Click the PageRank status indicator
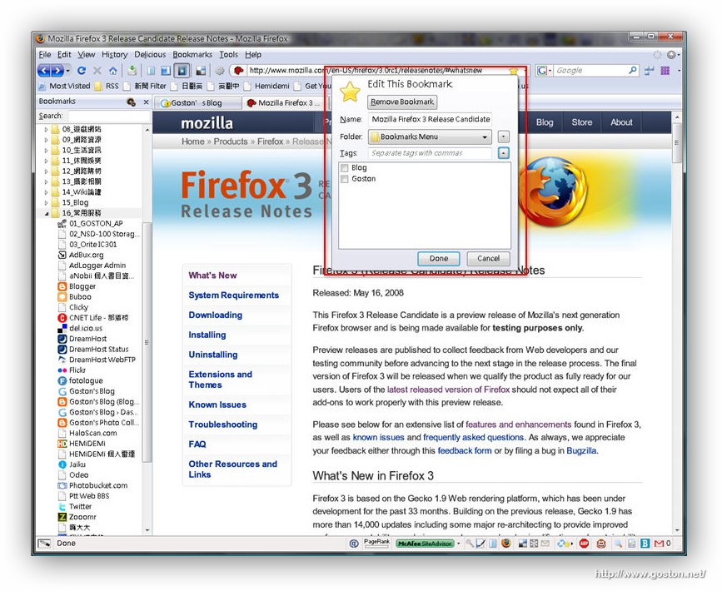This screenshot has width=722, height=591. (376, 543)
